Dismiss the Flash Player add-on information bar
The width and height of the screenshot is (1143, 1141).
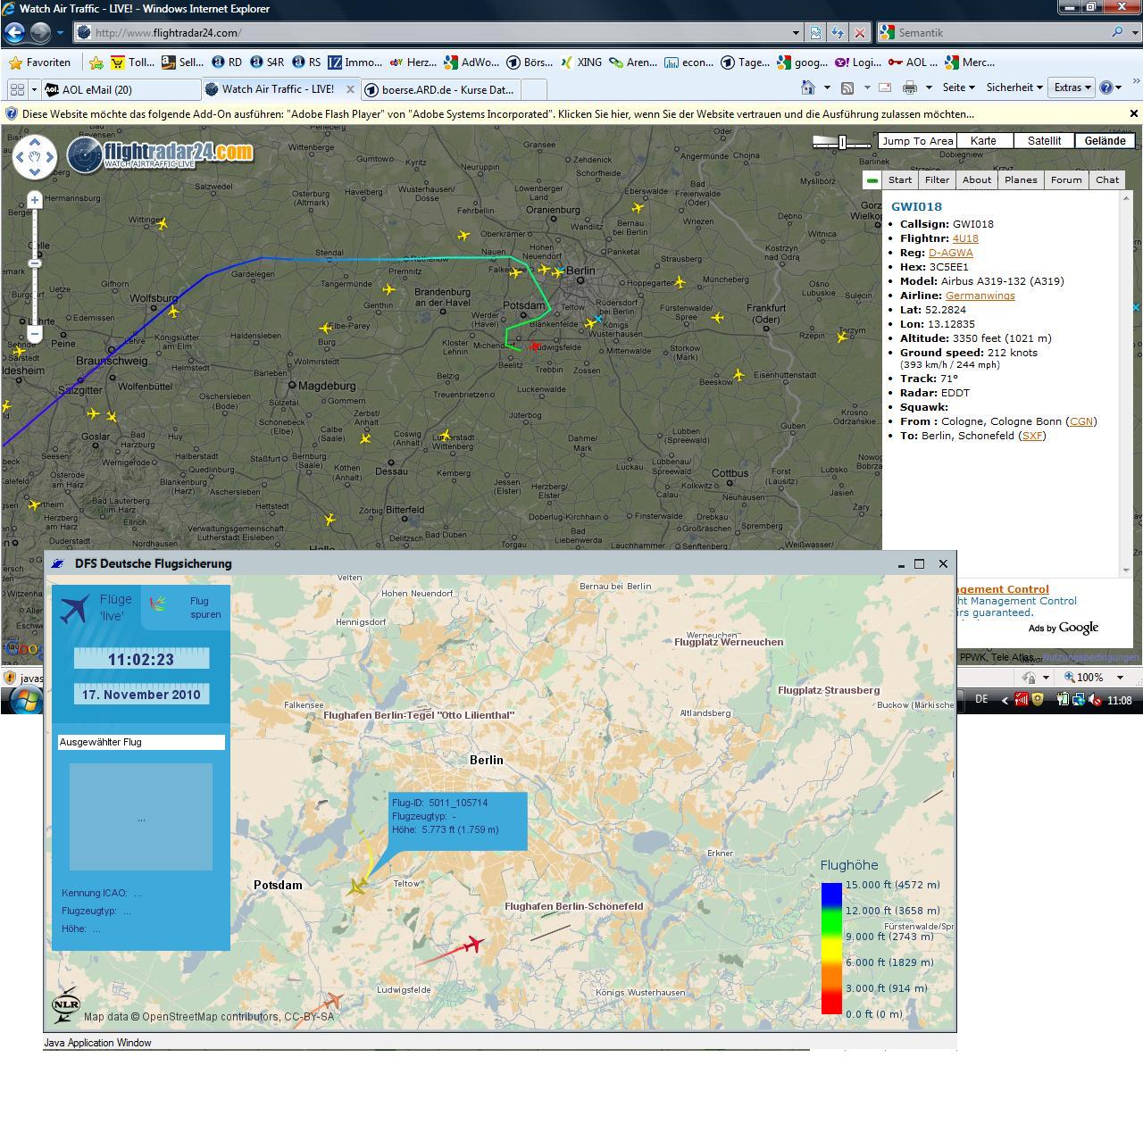(1134, 114)
